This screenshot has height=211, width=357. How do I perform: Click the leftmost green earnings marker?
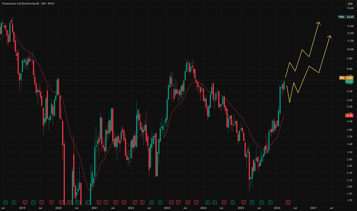(x=5, y=202)
